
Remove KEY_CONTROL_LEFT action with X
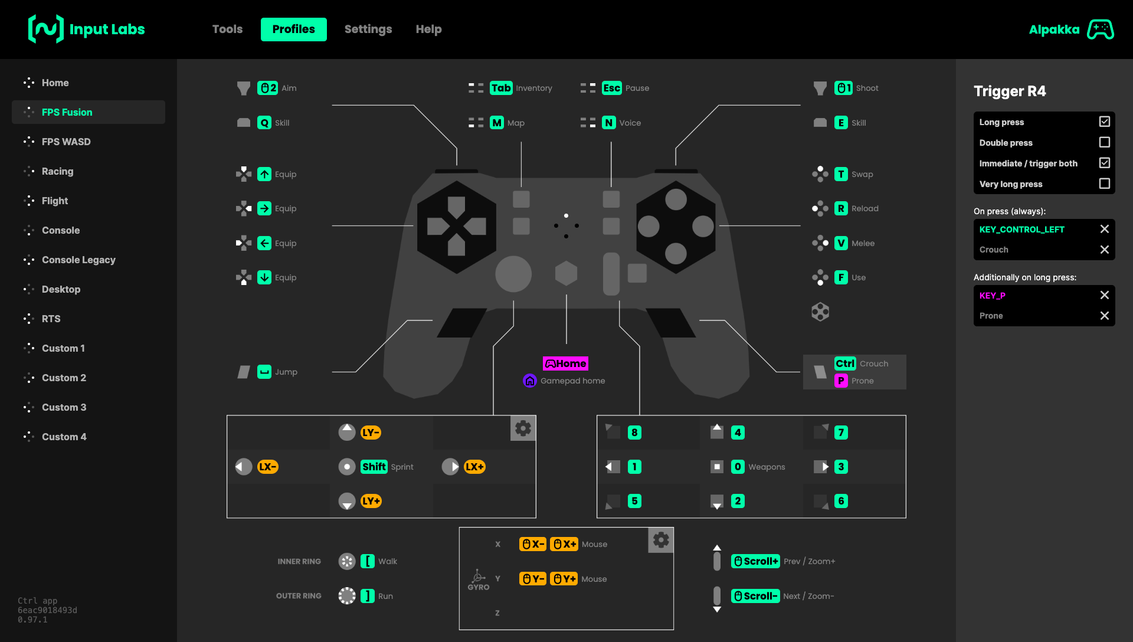click(1105, 229)
